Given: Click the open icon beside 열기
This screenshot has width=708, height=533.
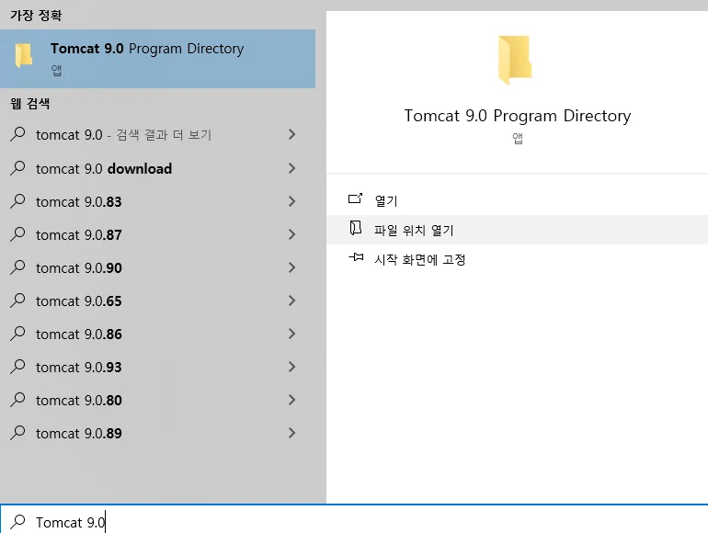Looking at the screenshot, I should [x=355, y=198].
